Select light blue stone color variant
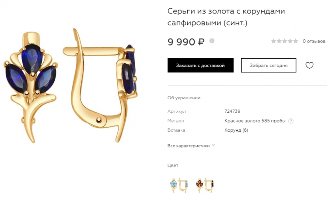The width and height of the screenshot is (329, 206). tap(179, 185)
